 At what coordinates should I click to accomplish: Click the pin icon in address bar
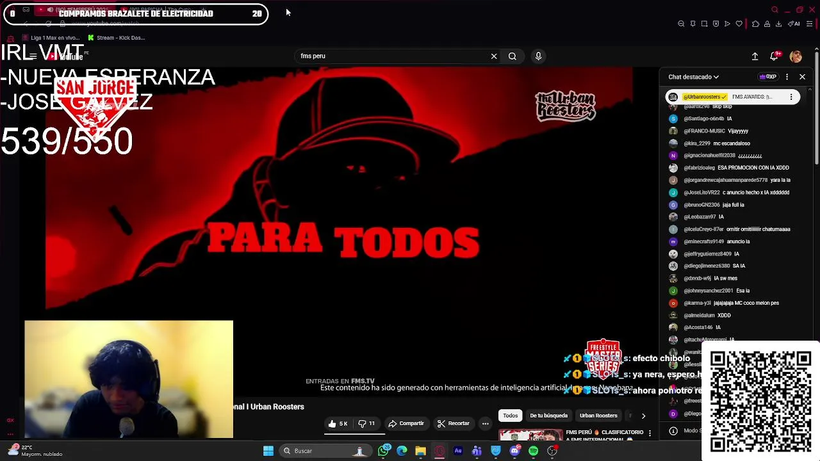pos(693,24)
